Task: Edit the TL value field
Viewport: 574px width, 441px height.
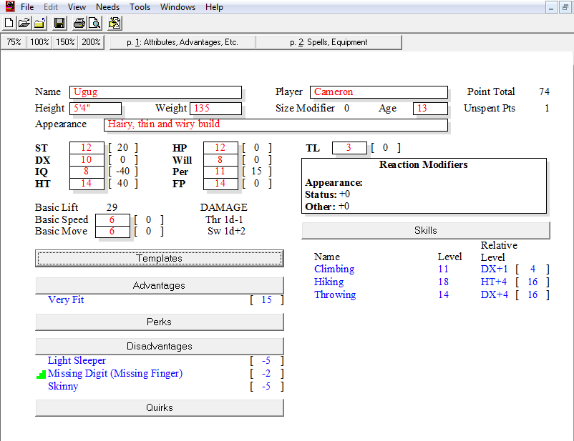Action: click(349, 147)
